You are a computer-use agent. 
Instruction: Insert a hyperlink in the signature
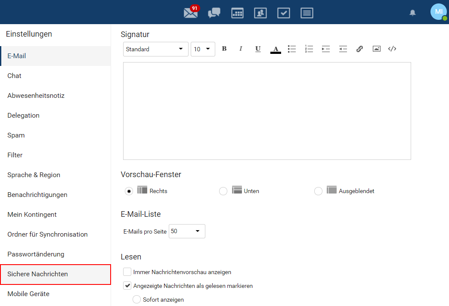[x=359, y=49]
